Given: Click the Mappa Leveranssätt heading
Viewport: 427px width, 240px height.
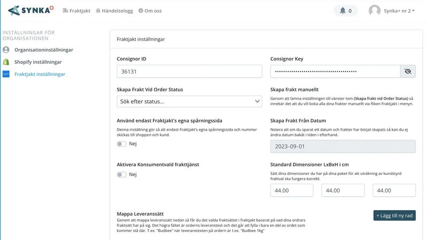Looking at the screenshot, I should tap(140, 214).
